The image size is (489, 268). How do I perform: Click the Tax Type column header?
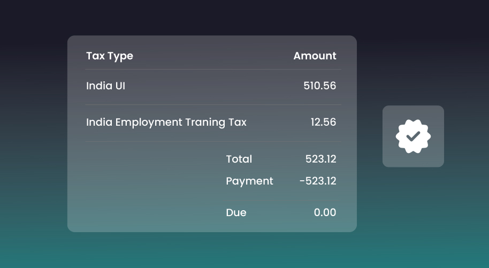pyautogui.click(x=110, y=56)
